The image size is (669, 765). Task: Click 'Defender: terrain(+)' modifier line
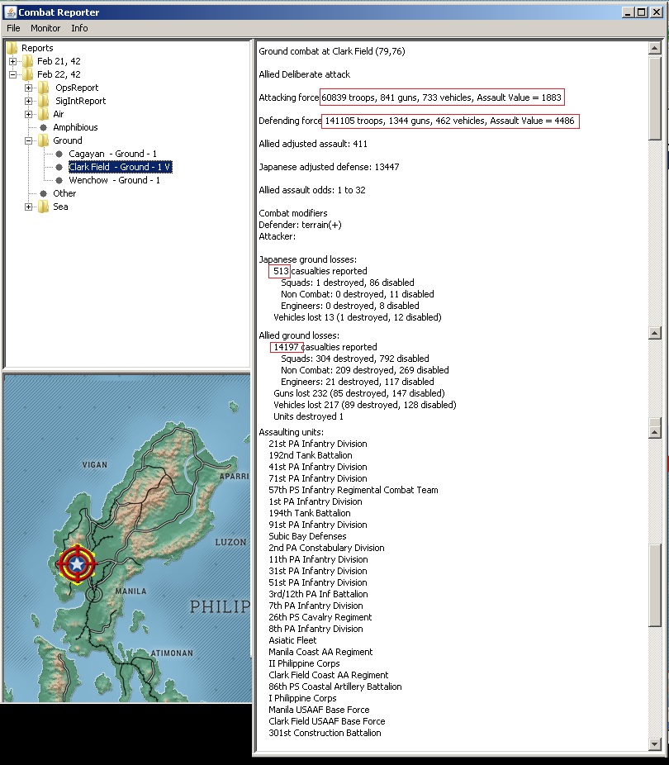pos(300,225)
